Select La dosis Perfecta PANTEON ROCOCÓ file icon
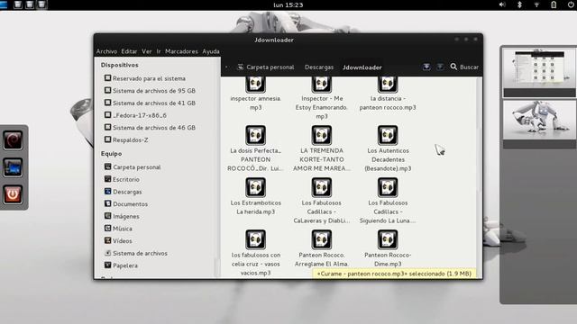The width and height of the screenshot is (577, 324). [255, 135]
